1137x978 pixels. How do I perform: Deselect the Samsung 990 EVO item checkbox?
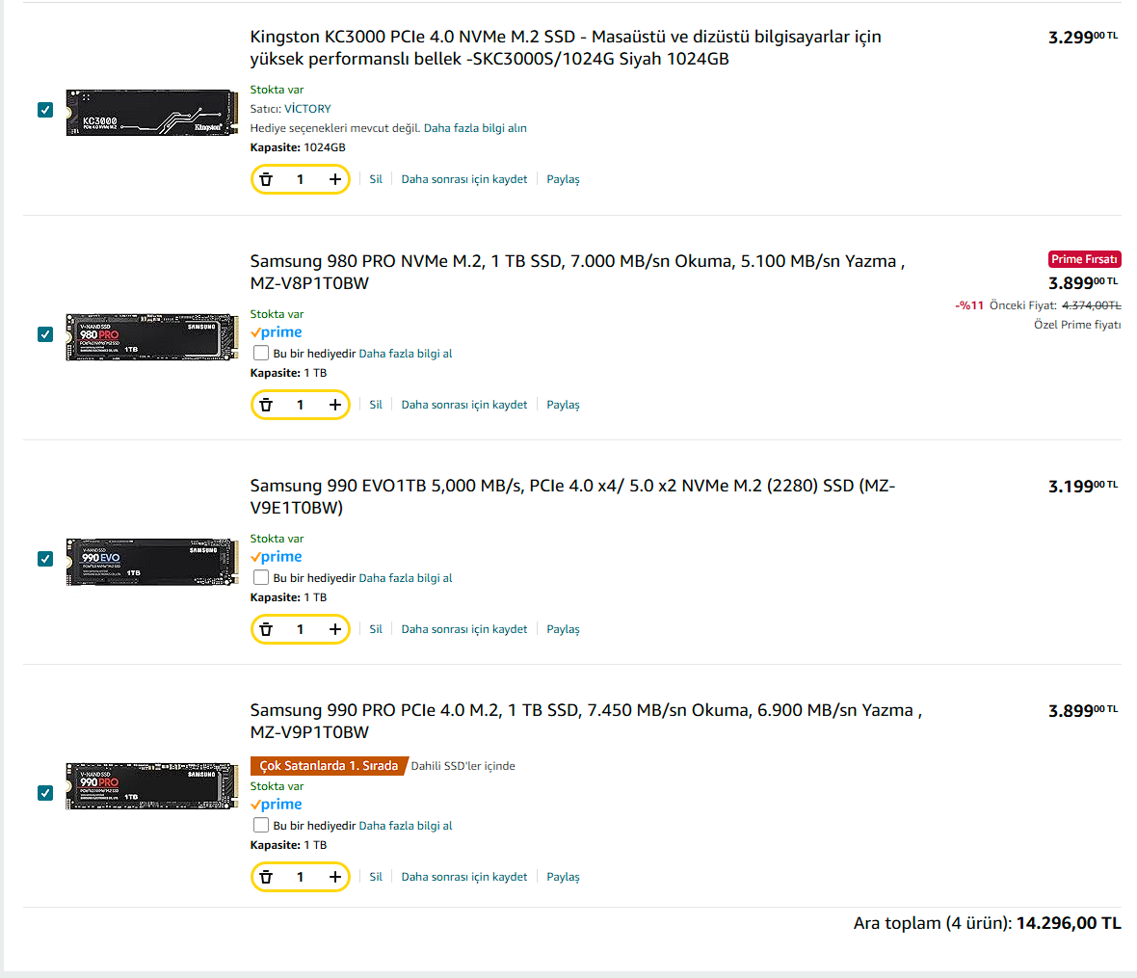point(45,559)
